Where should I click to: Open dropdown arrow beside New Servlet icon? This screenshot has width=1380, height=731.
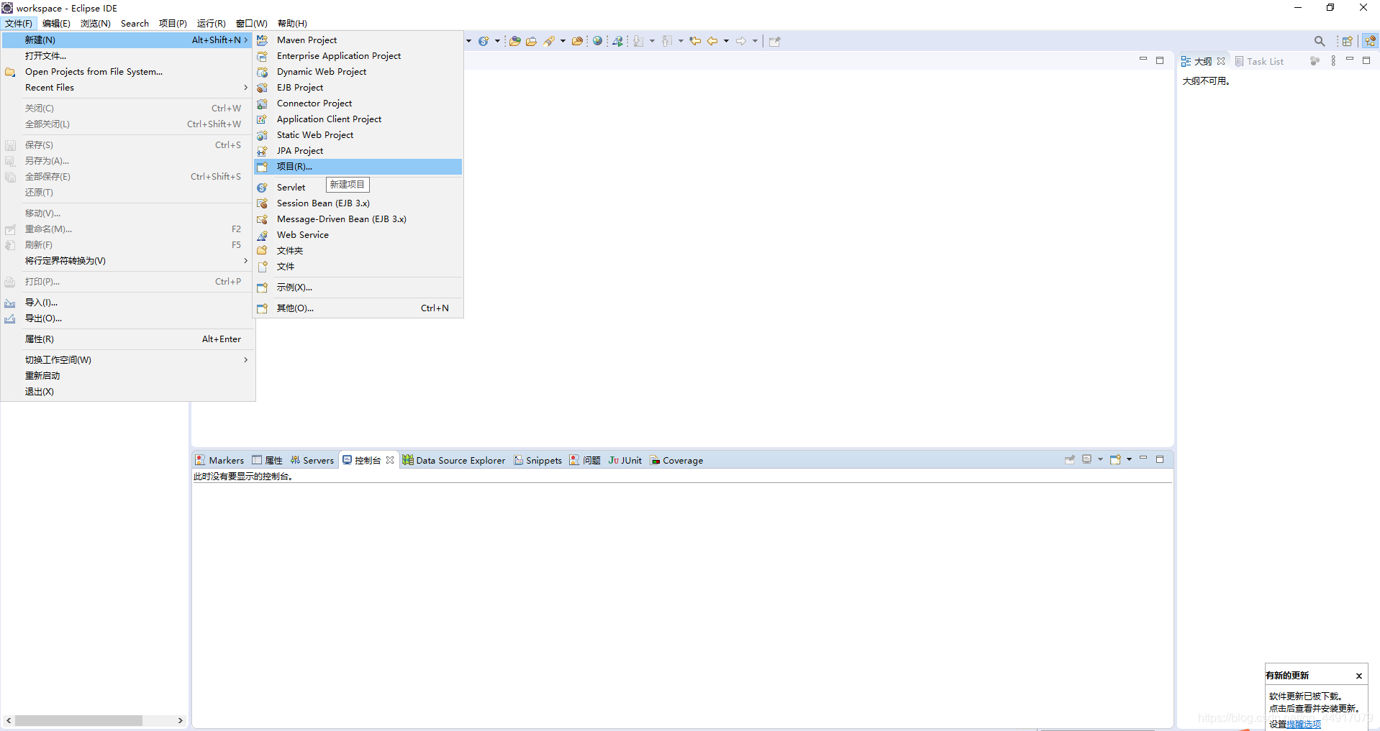497,41
